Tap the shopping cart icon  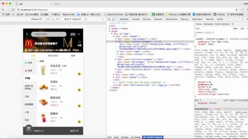[x=29, y=129]
